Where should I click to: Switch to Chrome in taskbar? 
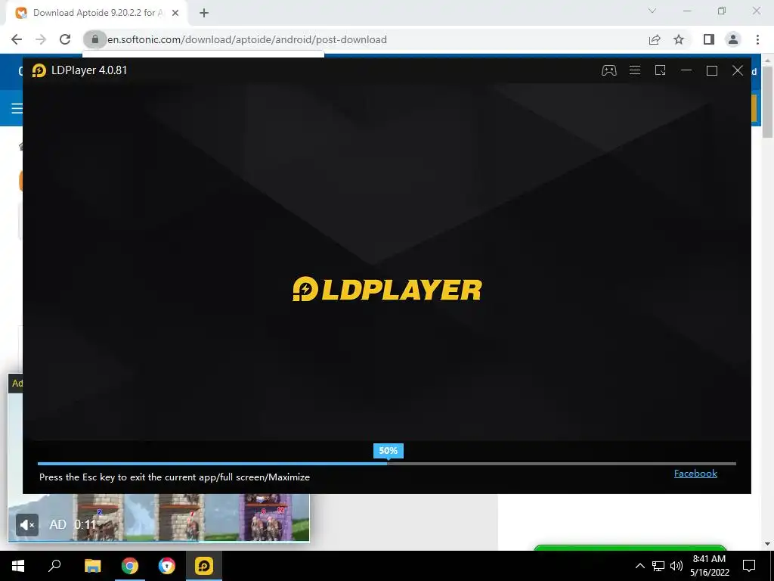(130, 566)
